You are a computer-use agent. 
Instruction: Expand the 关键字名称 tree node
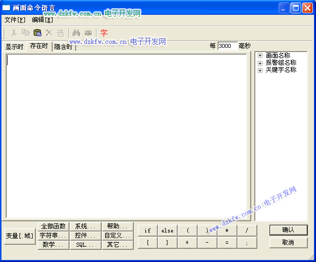coord(260,70)
